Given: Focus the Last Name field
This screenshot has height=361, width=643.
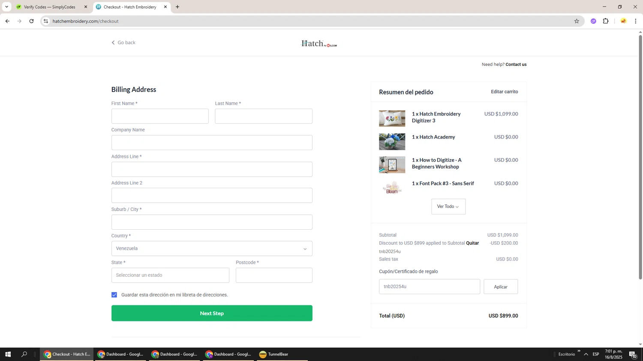Looking at the screenshot, I should coord(264,116).
